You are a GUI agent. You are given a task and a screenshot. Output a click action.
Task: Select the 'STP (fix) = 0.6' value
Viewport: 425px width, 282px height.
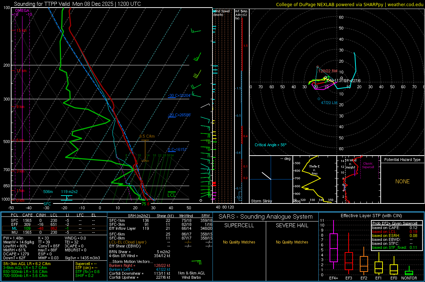click(x=88, y=272)
